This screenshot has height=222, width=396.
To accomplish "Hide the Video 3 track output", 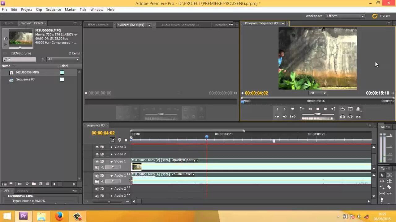I will click(x=97, y=147).
